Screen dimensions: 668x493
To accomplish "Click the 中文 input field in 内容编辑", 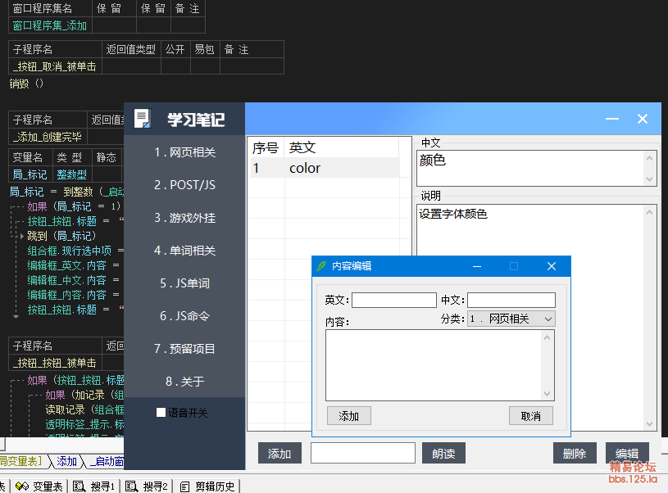I will coord(511,301).
